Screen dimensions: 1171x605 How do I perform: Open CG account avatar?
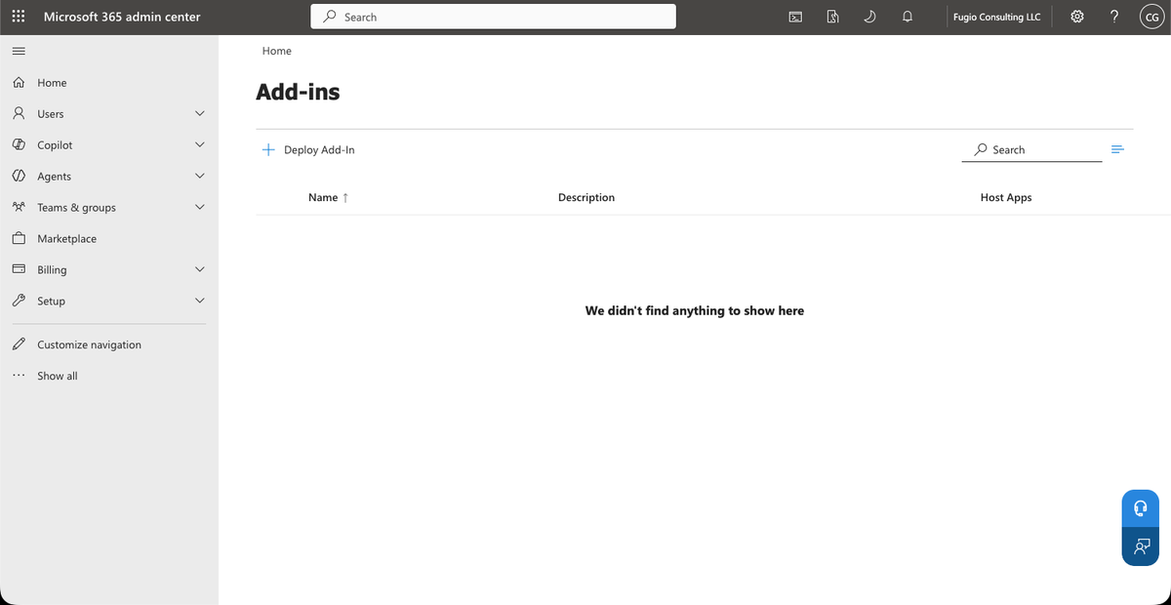(x=1151, y=17)
